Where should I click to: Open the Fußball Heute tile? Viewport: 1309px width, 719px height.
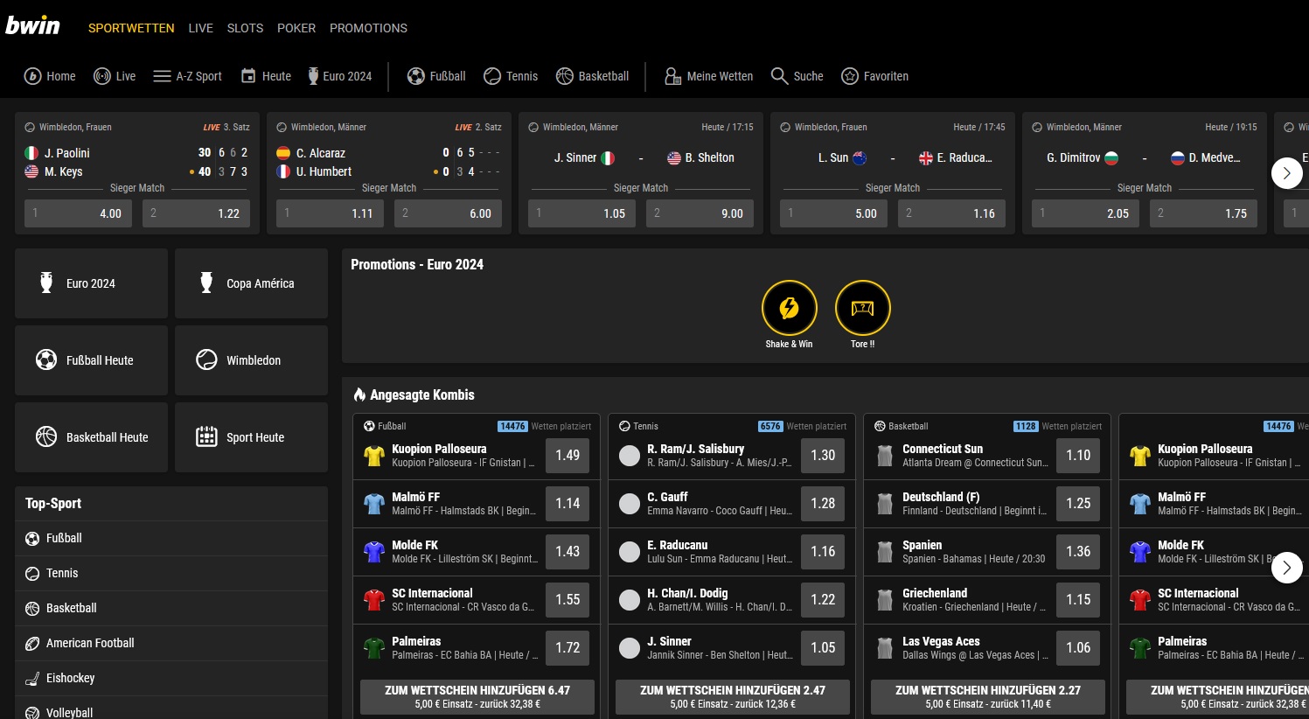91,360
